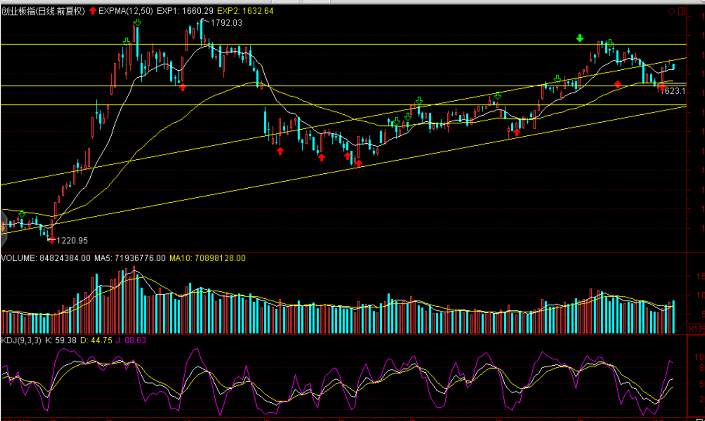The image size is (705, 421).
Task: Click the MA5 volume average label
Action: (130, 258)
